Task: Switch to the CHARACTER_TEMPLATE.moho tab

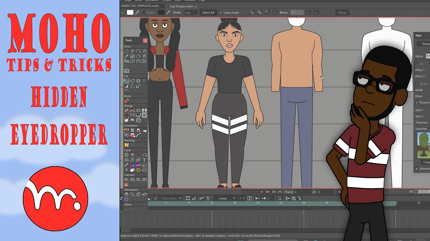Action: click(140, 6)
